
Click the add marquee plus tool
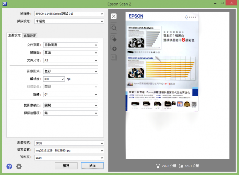pos(114,48)
